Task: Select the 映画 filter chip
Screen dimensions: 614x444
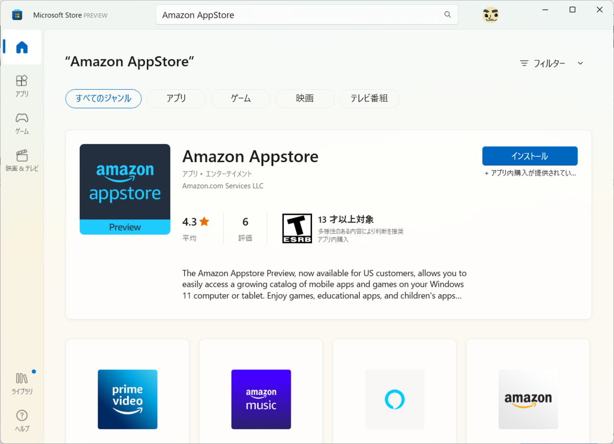Action: (305, 98)
